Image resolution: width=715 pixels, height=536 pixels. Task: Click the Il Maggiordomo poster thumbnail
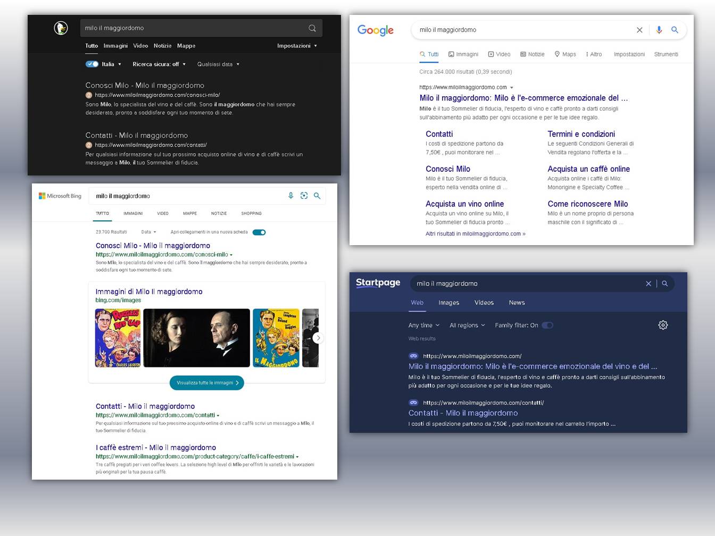[276, 338]
